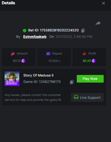Image resolution: width=111 pixels, height=142 pixels.
Task: Click the share arrow icon
Action: click(98, 23)
